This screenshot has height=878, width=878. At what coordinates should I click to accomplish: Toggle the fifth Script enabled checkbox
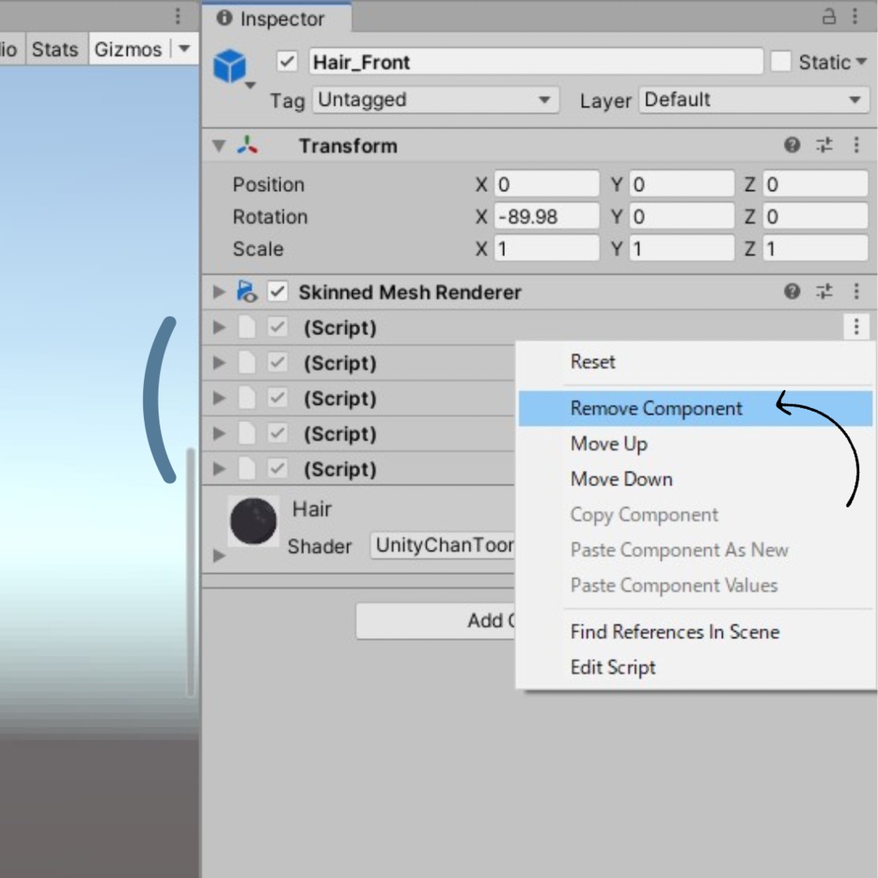(278, 469)
